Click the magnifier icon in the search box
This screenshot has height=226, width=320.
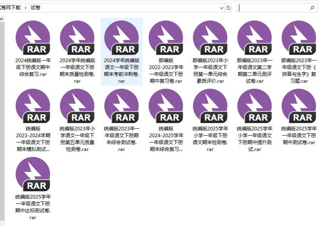[x=312, y=8]
